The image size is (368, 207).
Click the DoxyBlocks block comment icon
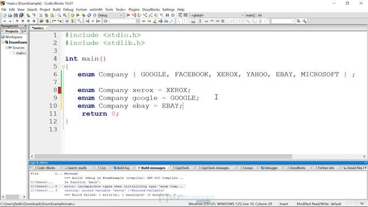tap(54, 21)
